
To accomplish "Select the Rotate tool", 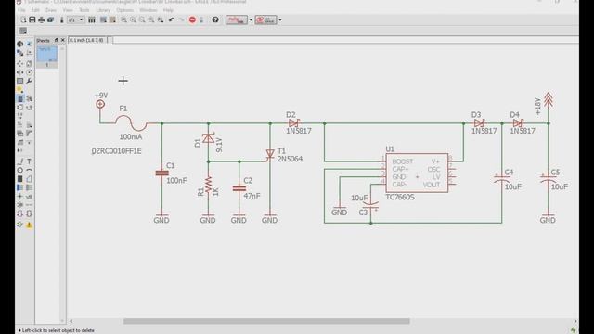I will [x=29, y=72].
